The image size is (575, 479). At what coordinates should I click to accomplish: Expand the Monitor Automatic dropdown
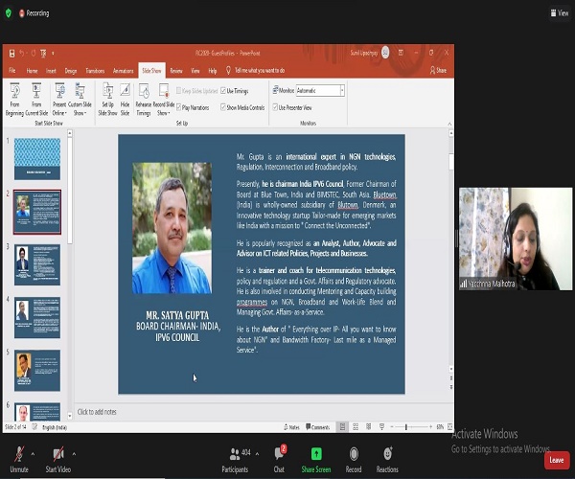click(x=340, y=90)
